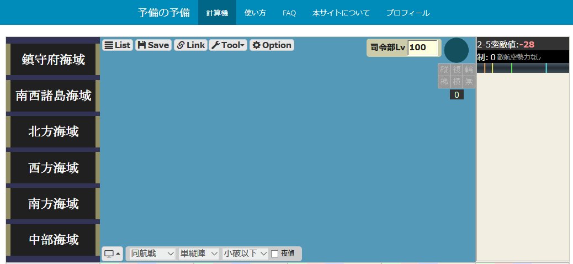
Task: Open the 南西諸島海域 map area
Action: coord(54,96)
